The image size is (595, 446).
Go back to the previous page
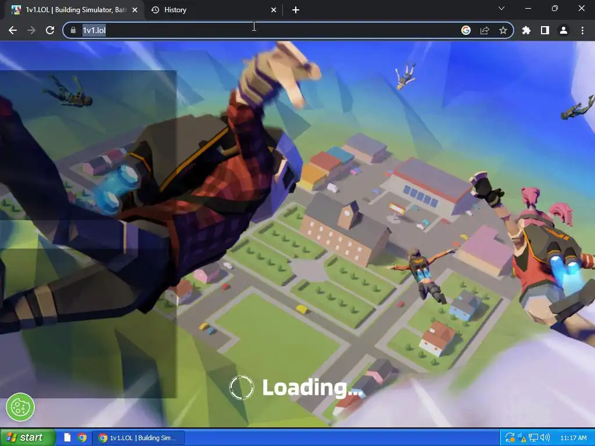coord(13,30)
